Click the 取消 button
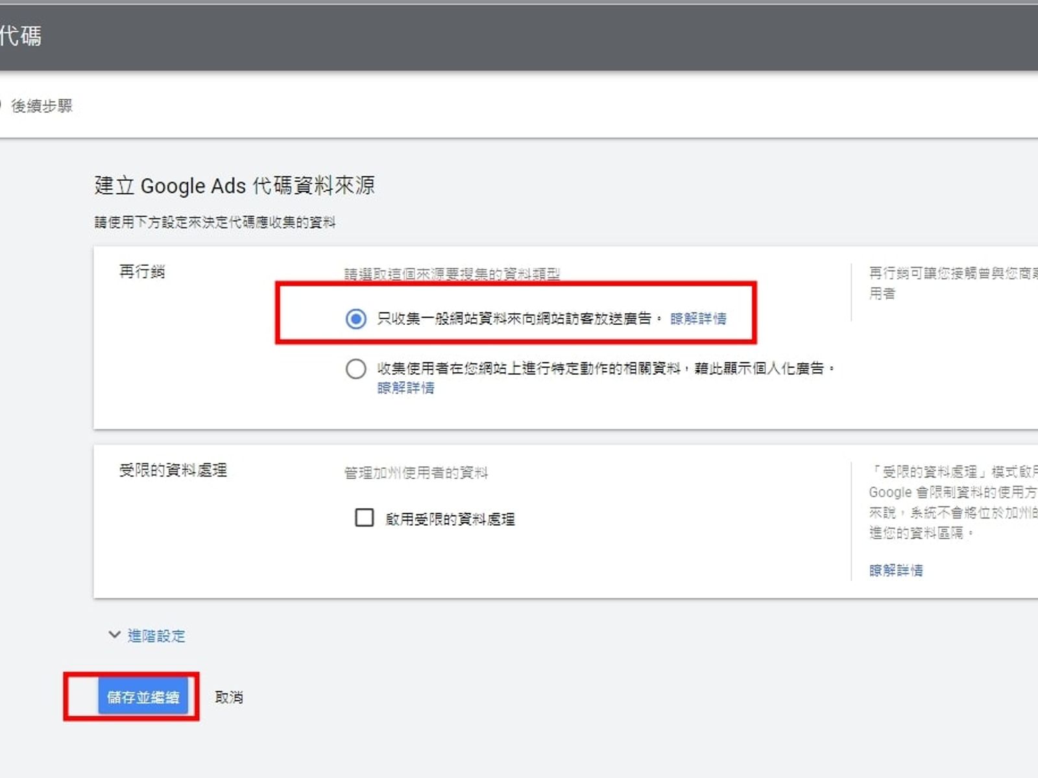This screenshot has height=778, width=1038. click(229, 697)
